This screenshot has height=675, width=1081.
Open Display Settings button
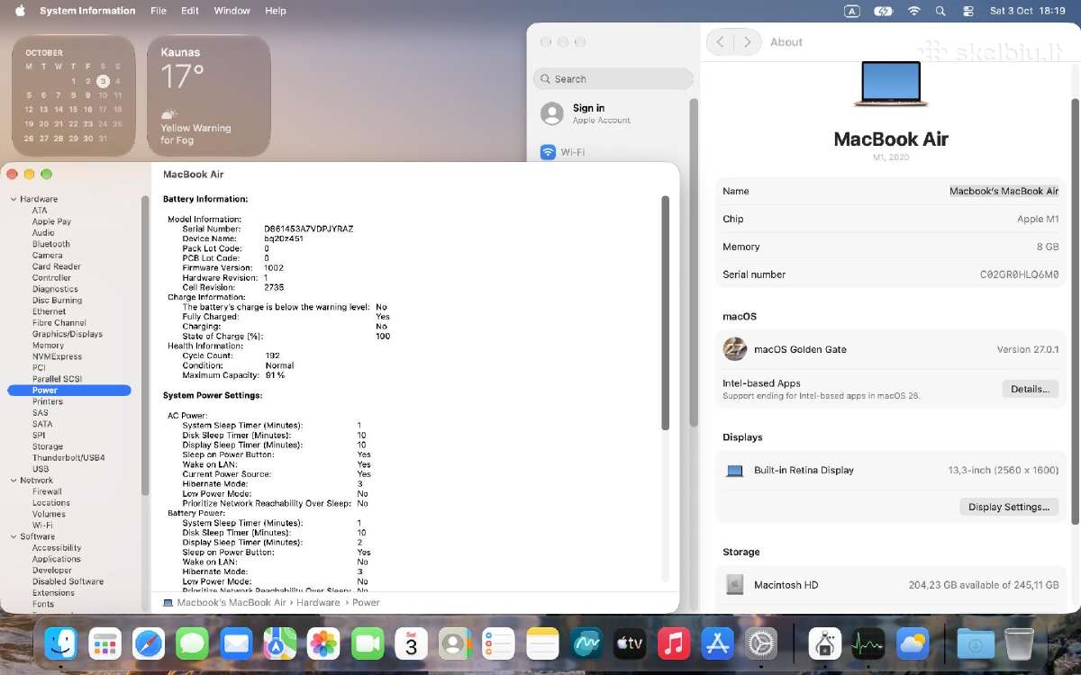tap(1009, 507)
